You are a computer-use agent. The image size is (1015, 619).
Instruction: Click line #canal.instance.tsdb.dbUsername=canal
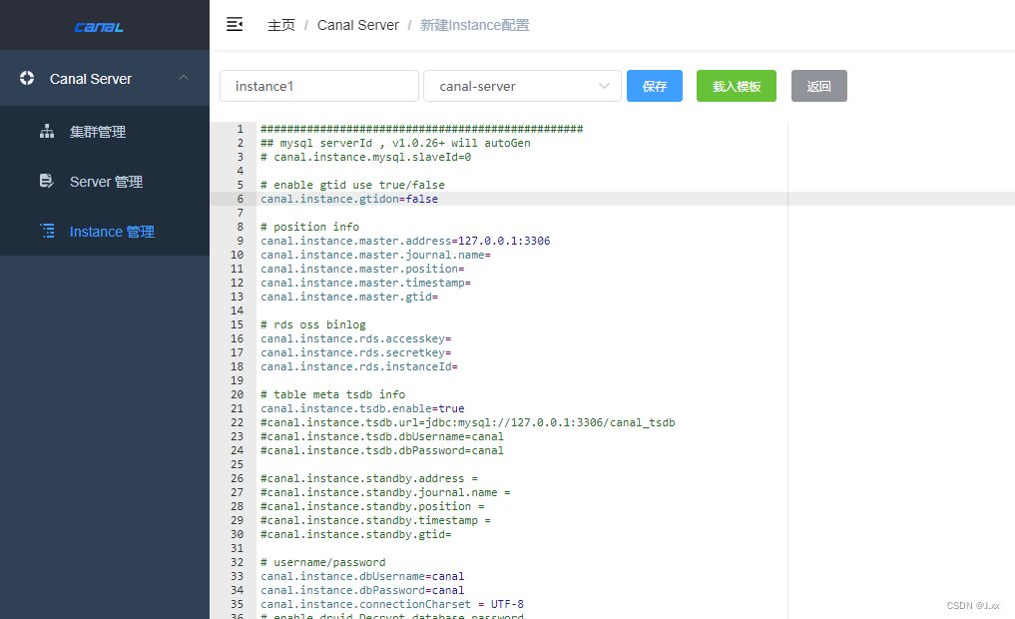click(382, 436)
